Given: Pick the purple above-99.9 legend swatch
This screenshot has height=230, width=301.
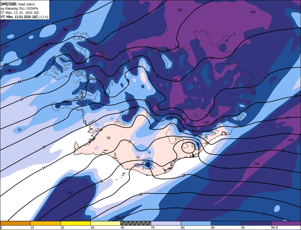Looking at the screenshot, I should coord(286,223).
